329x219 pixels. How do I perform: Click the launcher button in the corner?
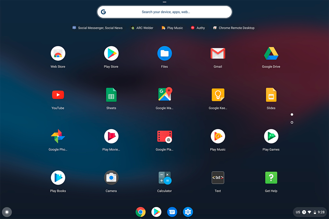click(7, 212)
